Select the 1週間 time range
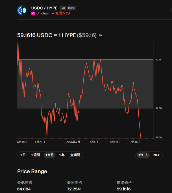The height and width of the screenshot is (193, 172). 36,155
